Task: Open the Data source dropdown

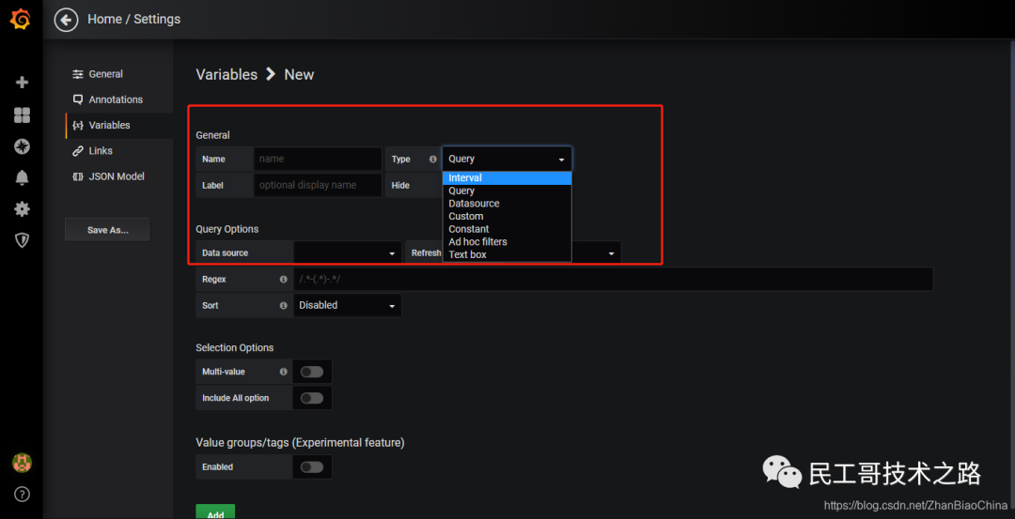Action: (348, 253)
